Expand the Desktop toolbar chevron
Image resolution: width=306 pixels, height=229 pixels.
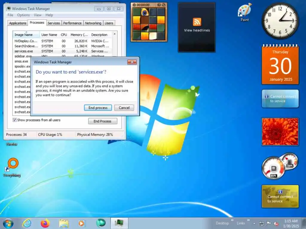pyautogui.click(x=232, y=220)
